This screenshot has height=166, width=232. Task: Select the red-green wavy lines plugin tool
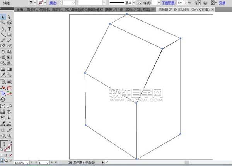click(x=9, y=93)
